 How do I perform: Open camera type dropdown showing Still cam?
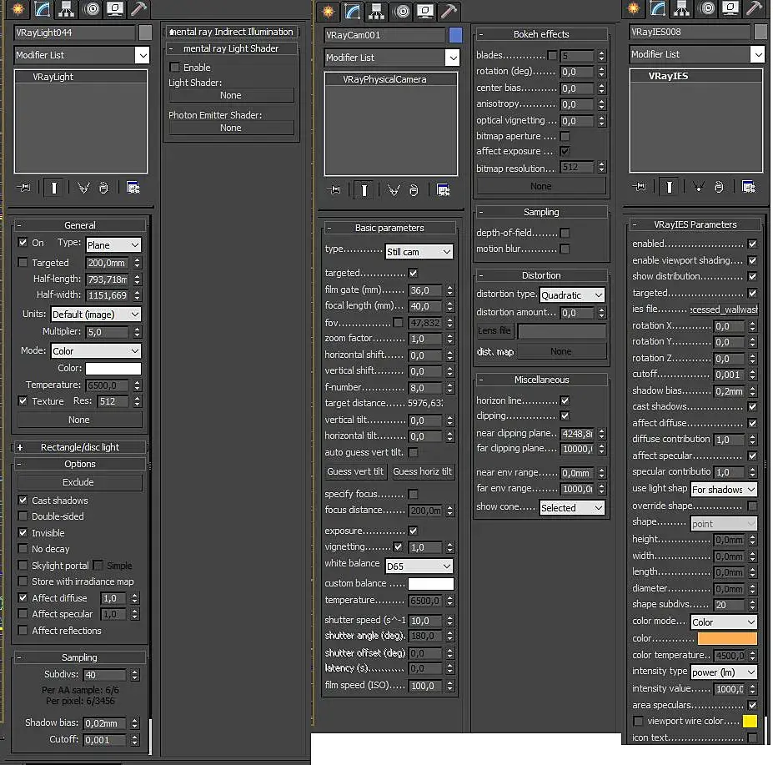pyautogui.click(x=419, y=252)
